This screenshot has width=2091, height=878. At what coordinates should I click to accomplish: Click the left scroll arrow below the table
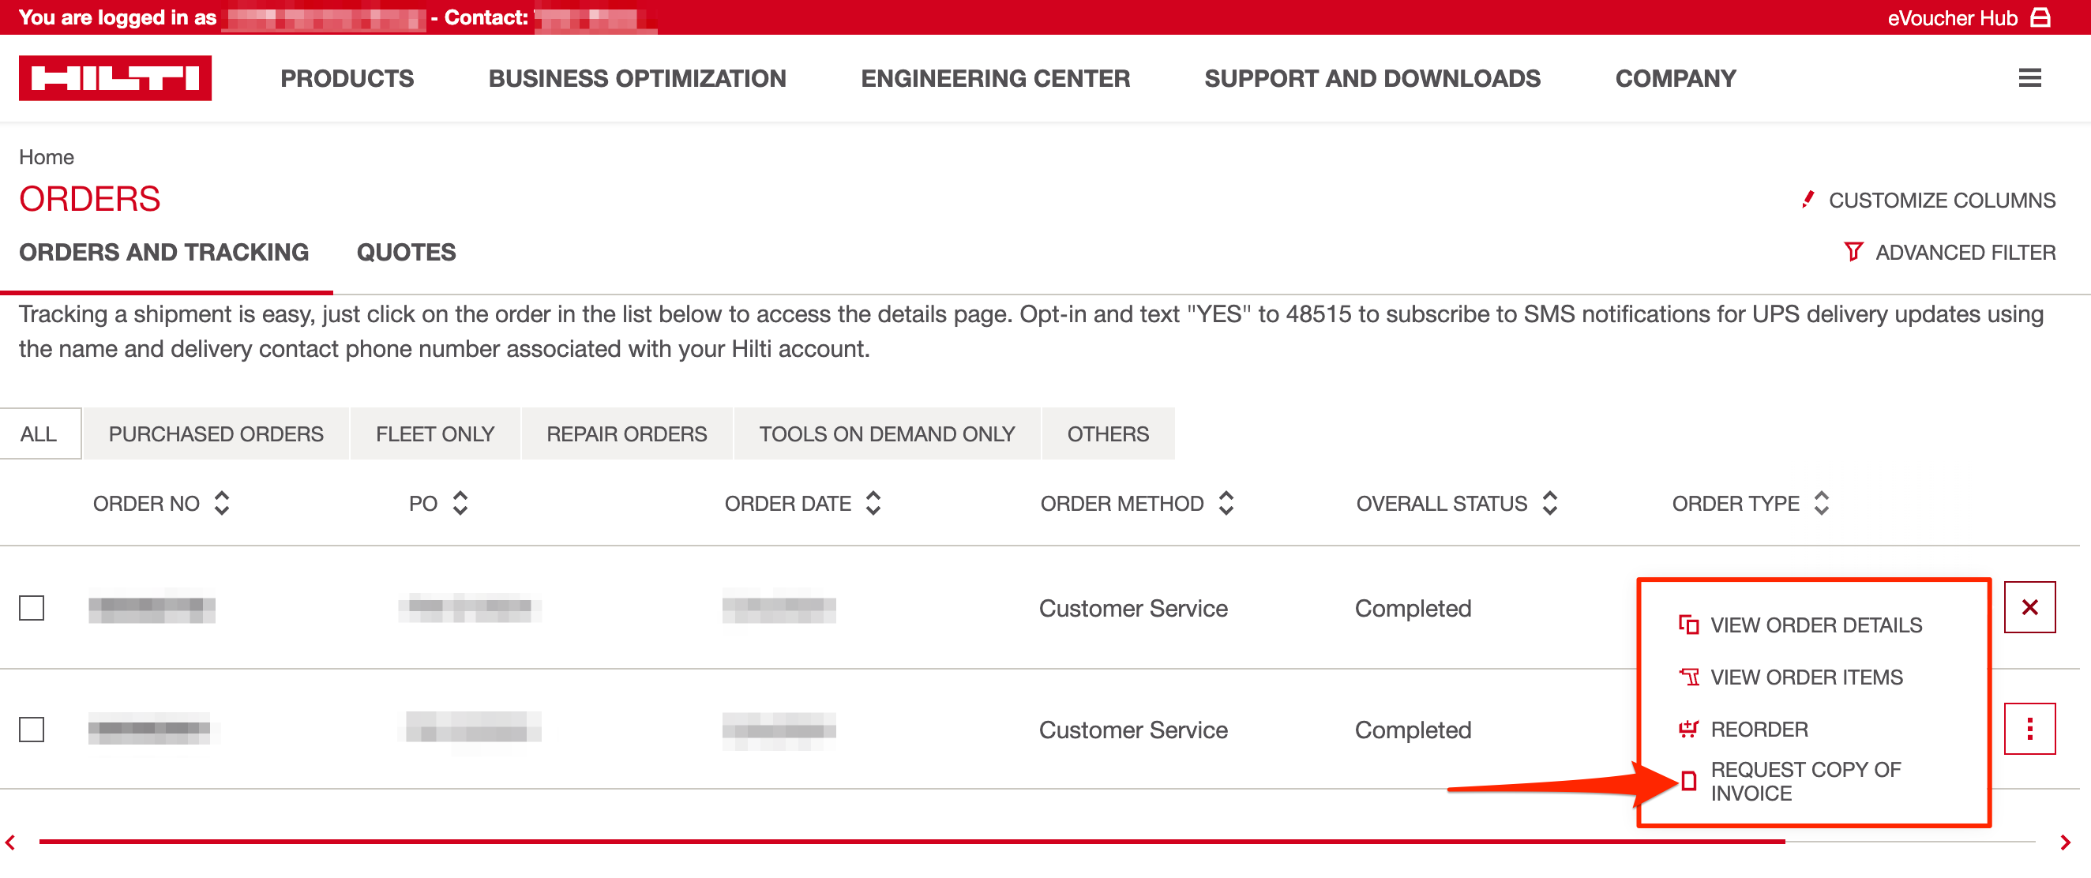pyautogui.click(x=9, y=842)
